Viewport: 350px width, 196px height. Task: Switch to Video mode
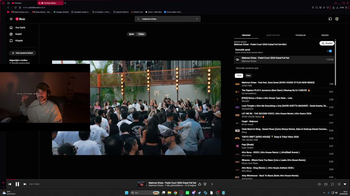pyautogui.click(x=141, y=34)
